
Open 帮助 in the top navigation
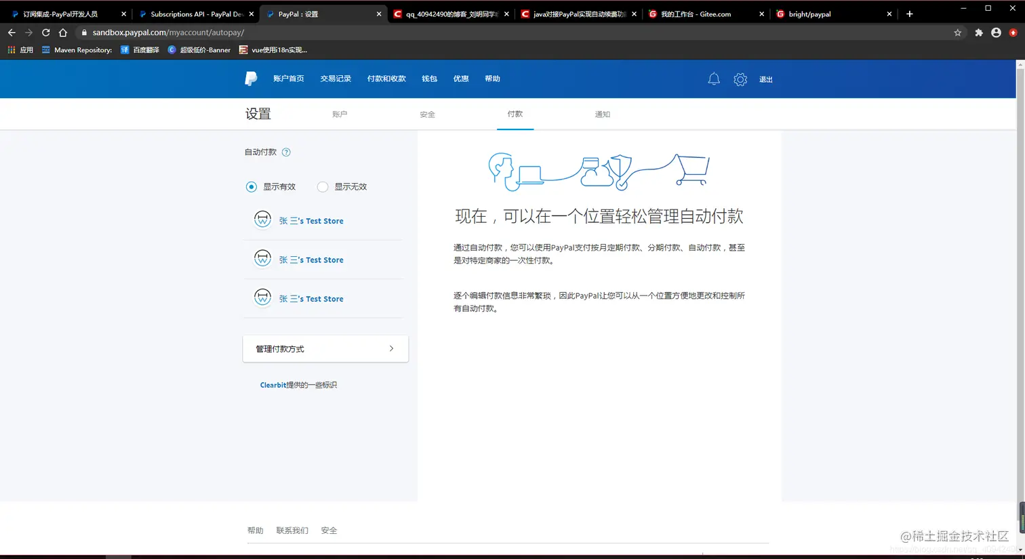click(492, 79)
